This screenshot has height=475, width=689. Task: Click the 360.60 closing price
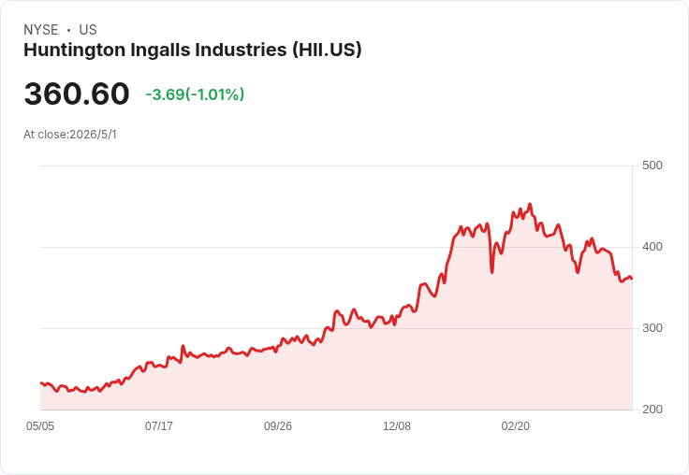click(77, 94)
